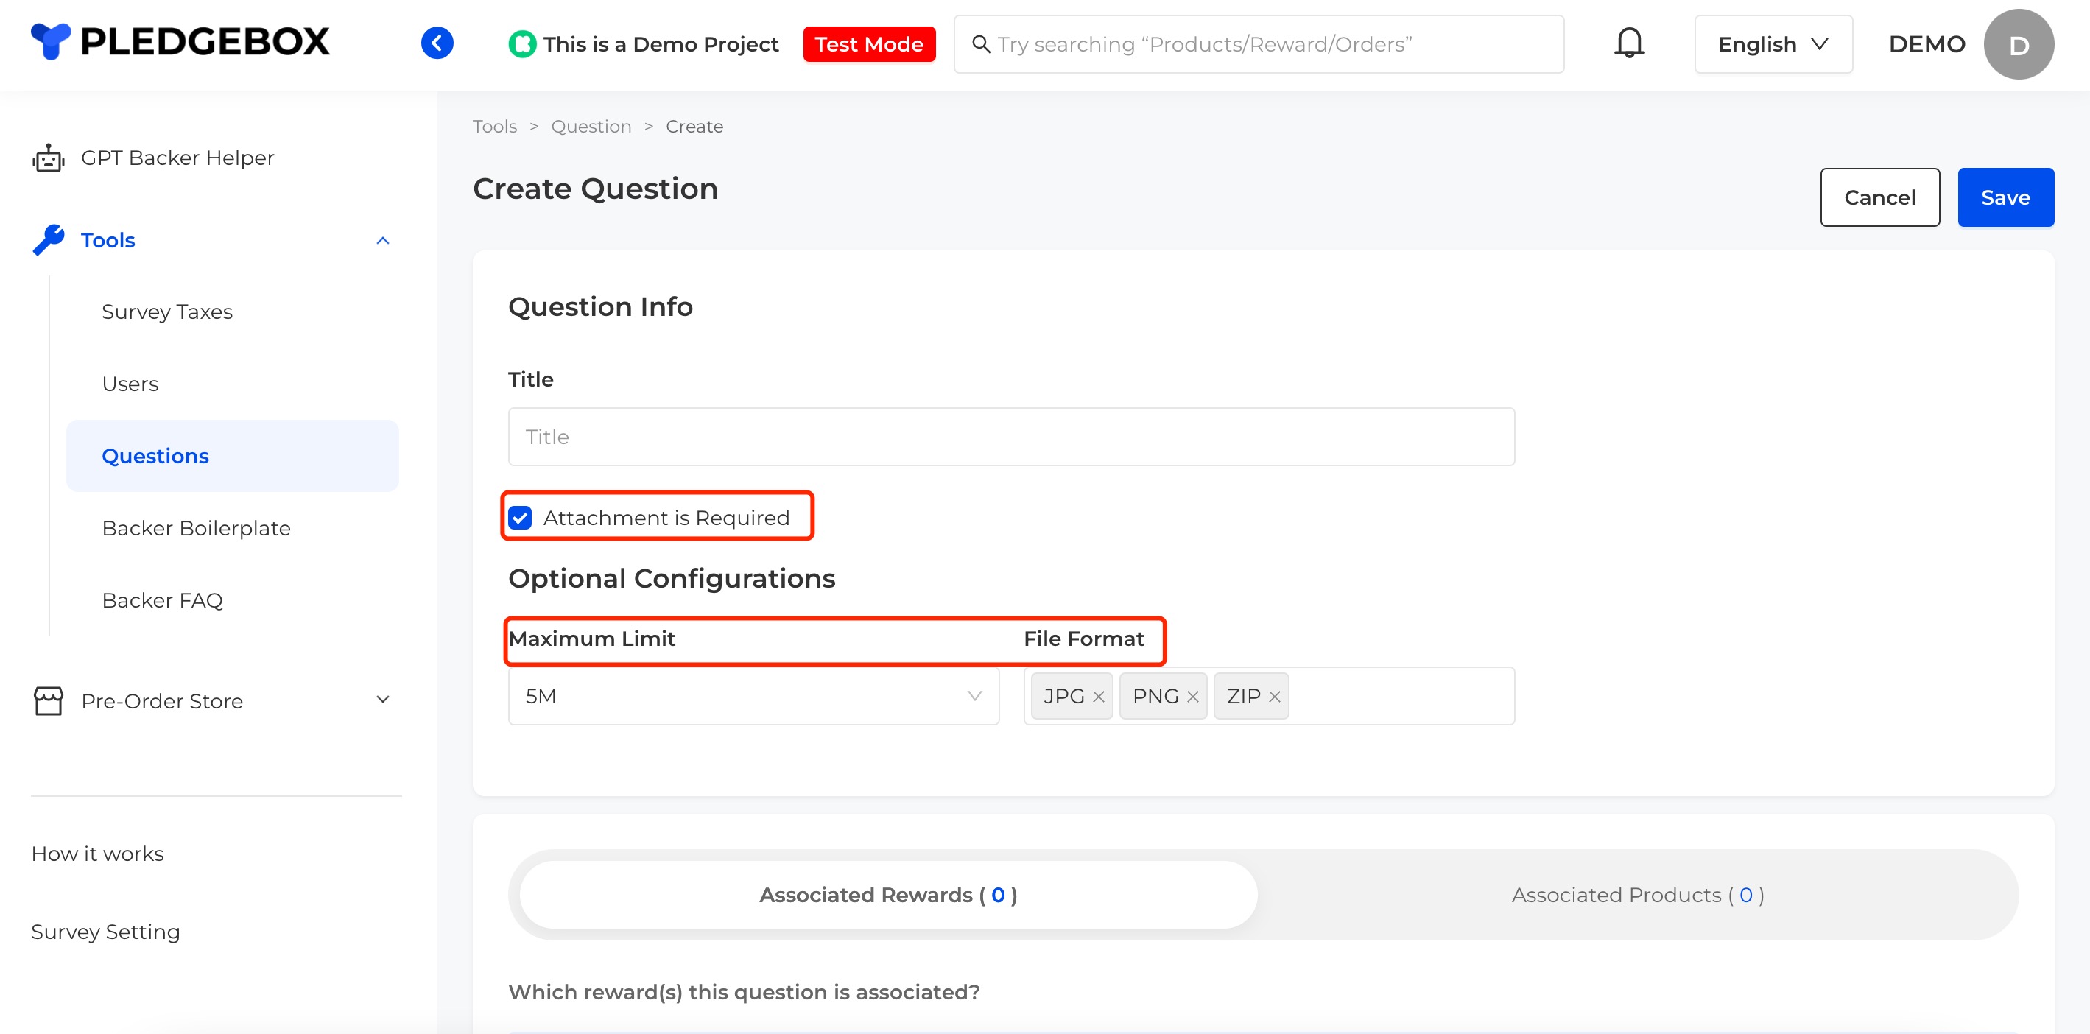Click the search magnifier icon
The width and height of the screenshot is (2090, 1034).
click(x=981, y=44)
